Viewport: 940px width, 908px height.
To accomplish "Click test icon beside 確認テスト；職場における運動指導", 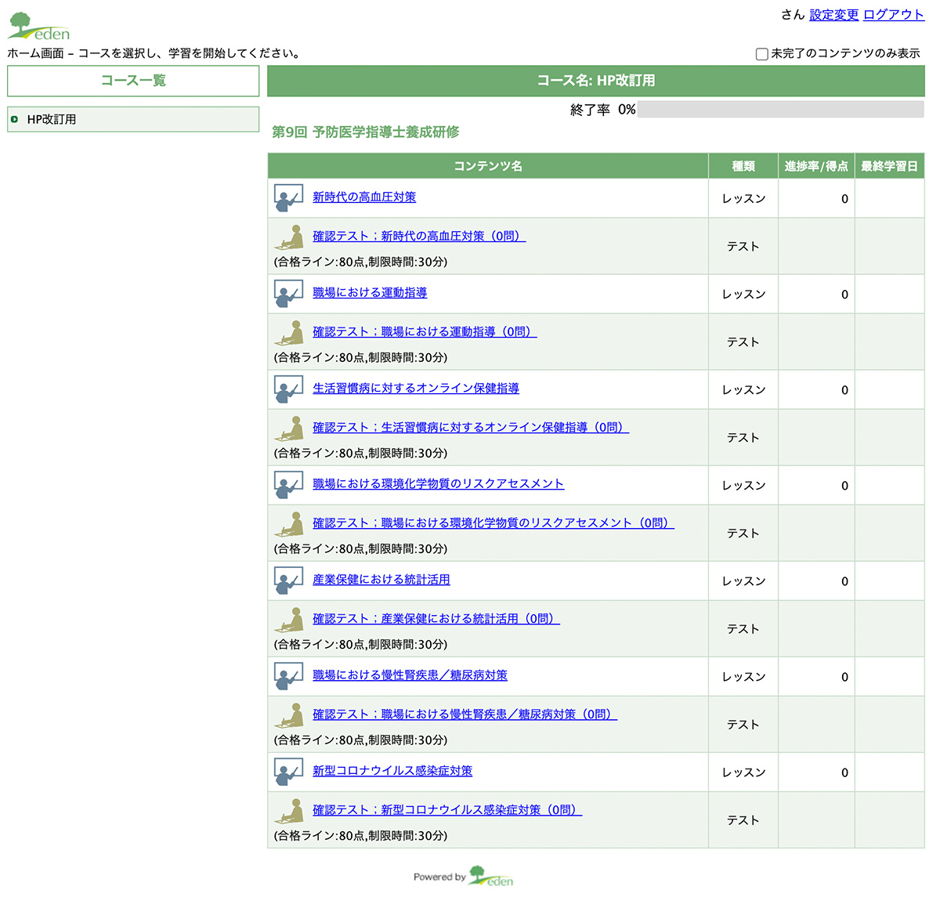I will coord(288,333).
